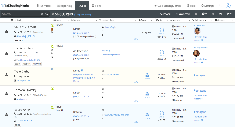Toggle the record circle button in toolbar
This screenshot has height=132, width=235.
[x=221, y=14]
